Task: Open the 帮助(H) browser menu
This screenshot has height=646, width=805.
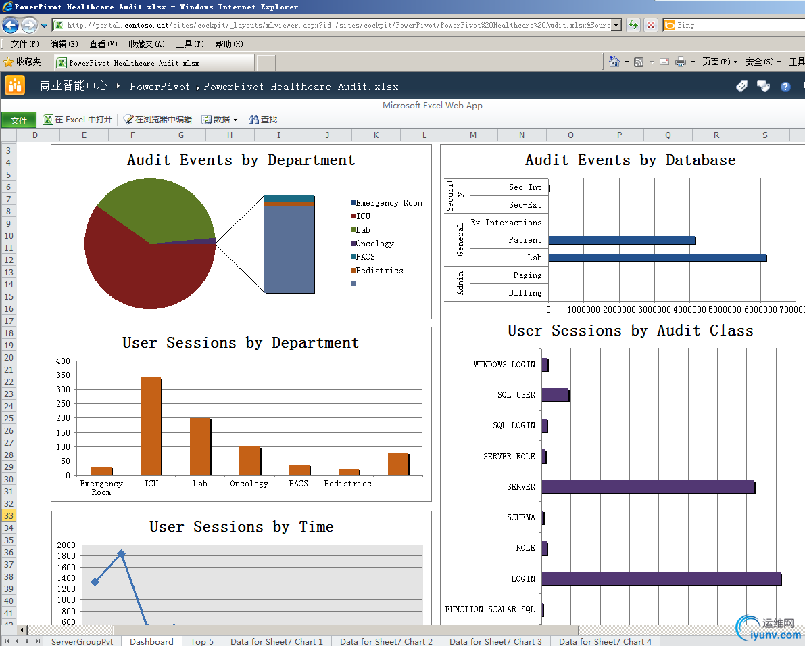Action: 229,44
